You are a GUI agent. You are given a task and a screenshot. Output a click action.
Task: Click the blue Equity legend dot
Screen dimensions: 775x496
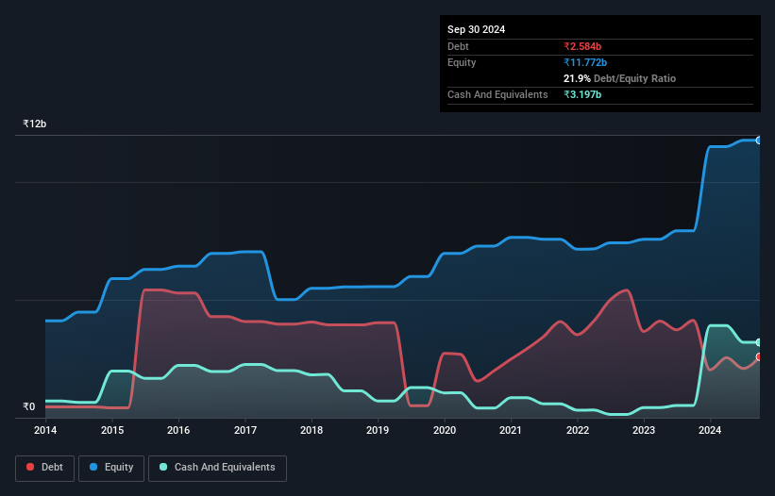[x=93, y=467]
